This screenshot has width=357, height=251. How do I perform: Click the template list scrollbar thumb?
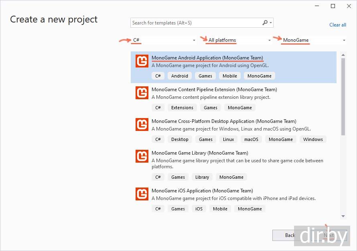coord(343,96)
